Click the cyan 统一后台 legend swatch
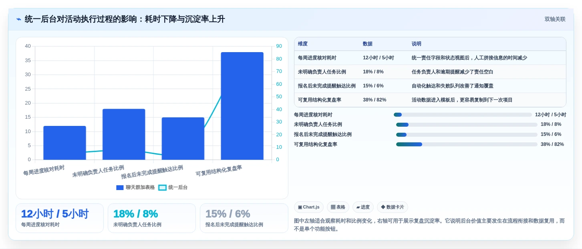582x249 pixels. pyautogui.click(x=162, y=187)
